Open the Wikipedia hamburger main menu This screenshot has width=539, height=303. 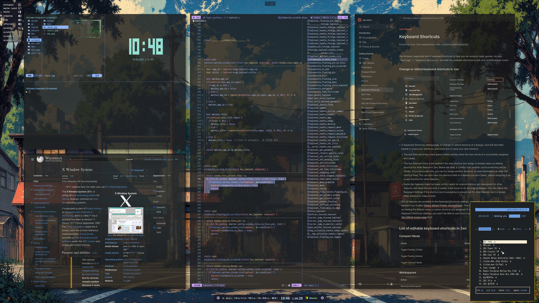[33, 159]
